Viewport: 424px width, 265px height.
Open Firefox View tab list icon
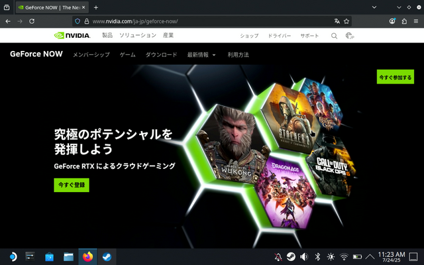coord(7,7)
